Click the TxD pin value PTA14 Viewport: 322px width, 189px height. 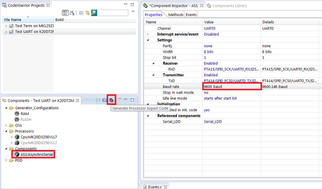[x=231, y=81]
